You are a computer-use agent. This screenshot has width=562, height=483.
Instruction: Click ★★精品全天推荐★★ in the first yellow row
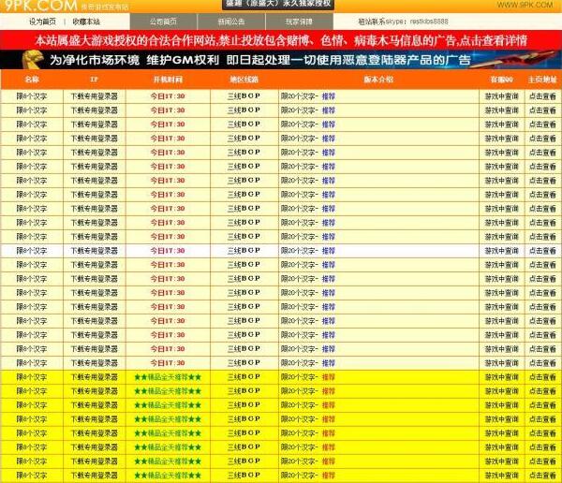[168, 377]
